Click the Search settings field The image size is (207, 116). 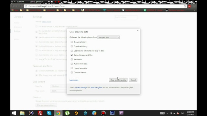tap(126, 17)
